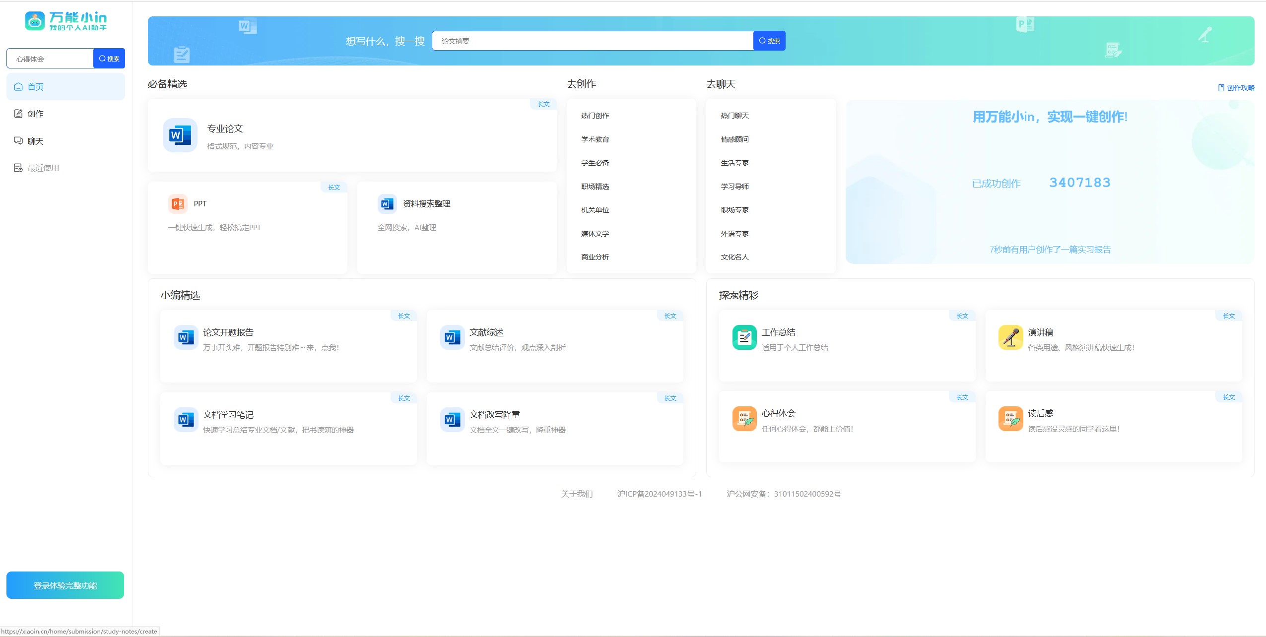Select 学术教育 creation category

coord(595,139)
